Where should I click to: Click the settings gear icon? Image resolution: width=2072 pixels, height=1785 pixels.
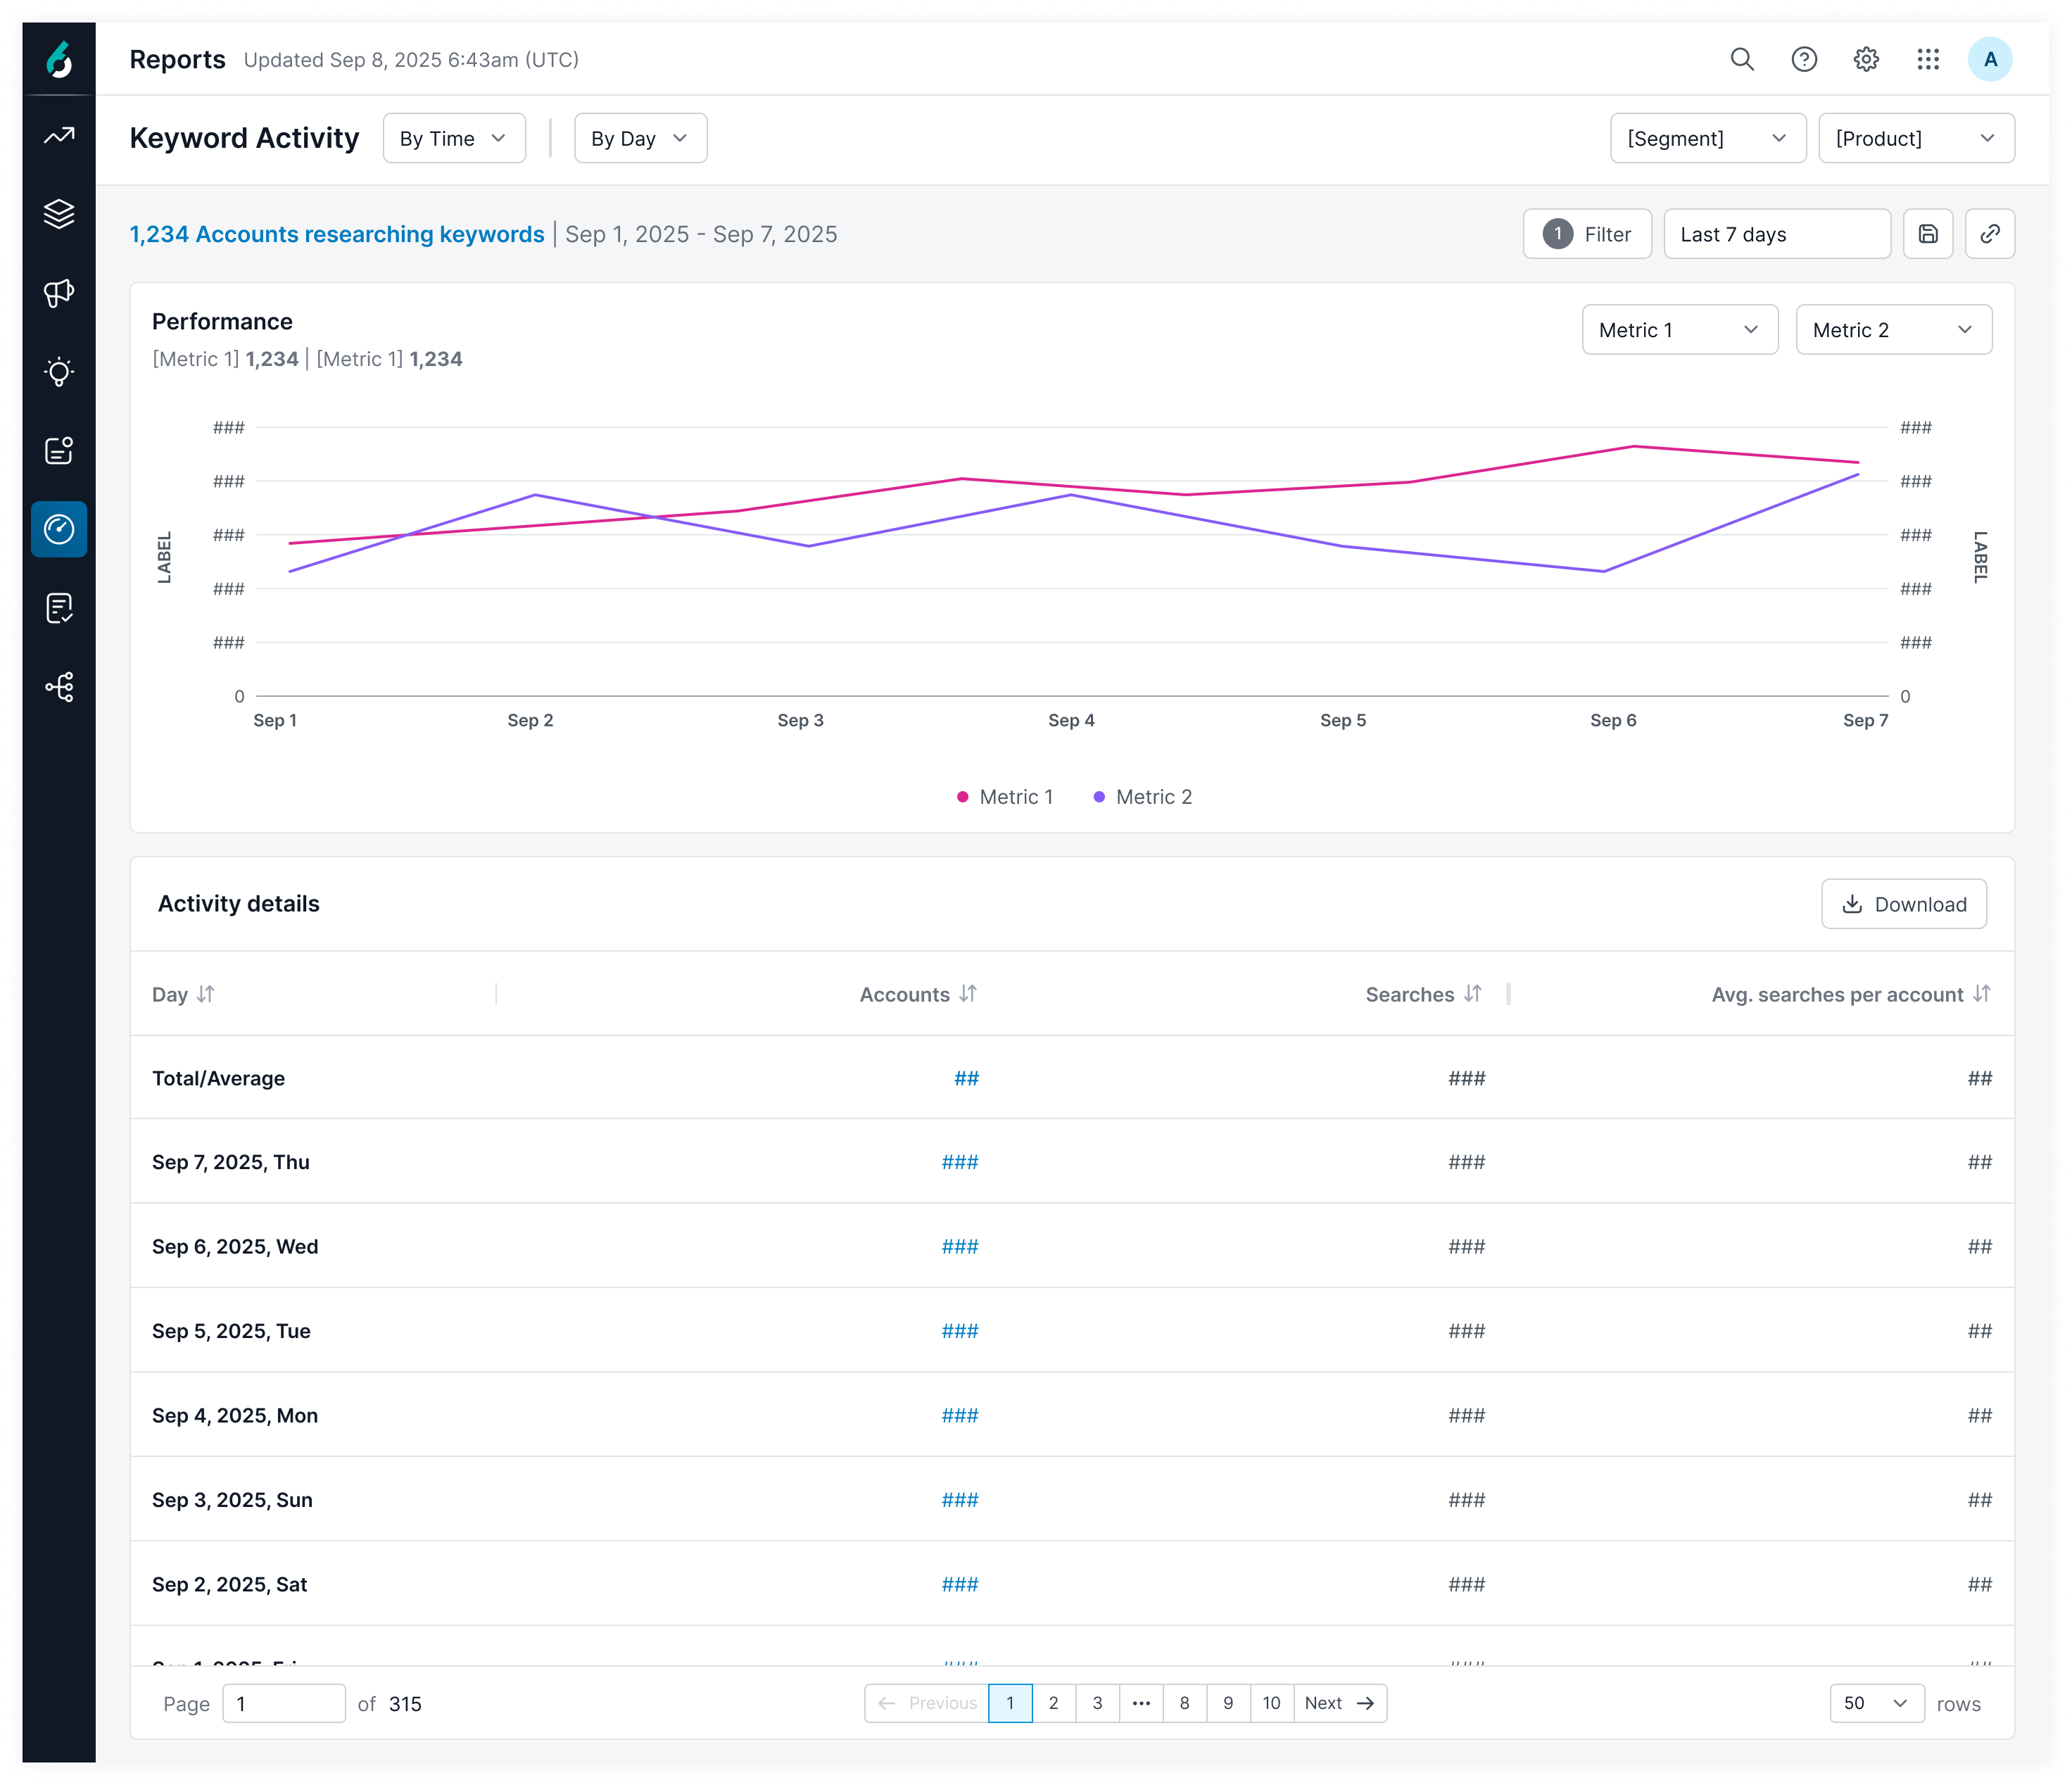coord(1866,59)
